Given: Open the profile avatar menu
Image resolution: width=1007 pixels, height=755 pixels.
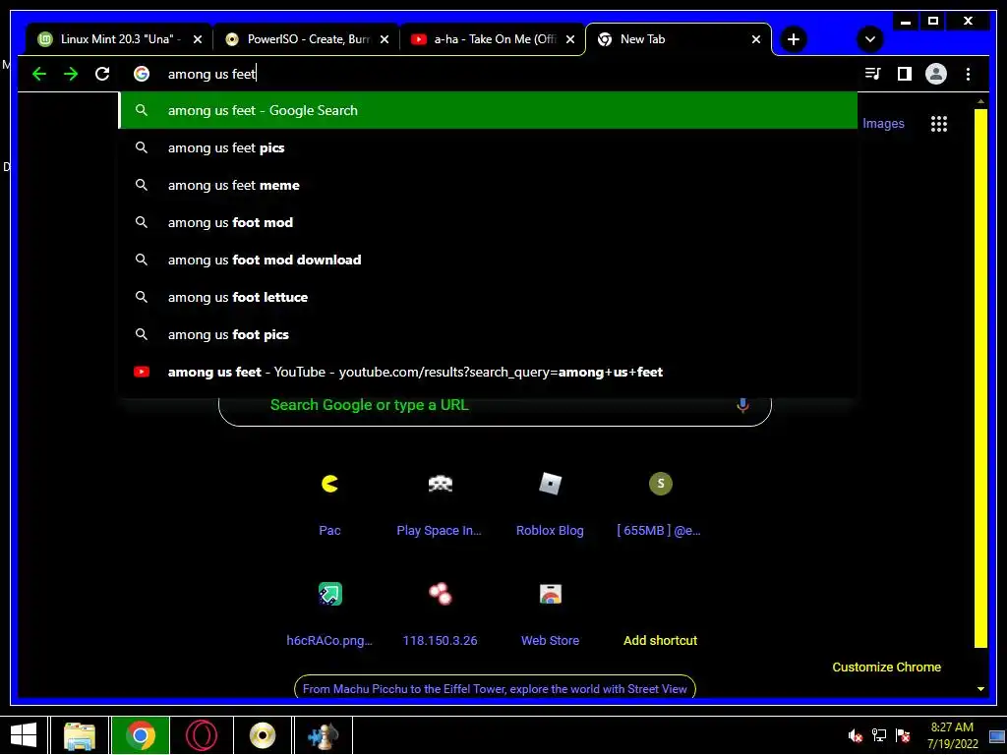Looking at the screenshot, I should pyautogui.click(x=936, y=74).
